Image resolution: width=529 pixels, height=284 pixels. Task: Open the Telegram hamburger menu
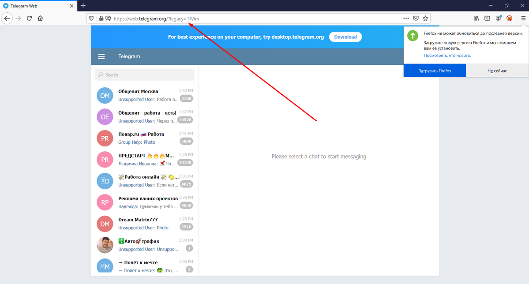[101, 56]
